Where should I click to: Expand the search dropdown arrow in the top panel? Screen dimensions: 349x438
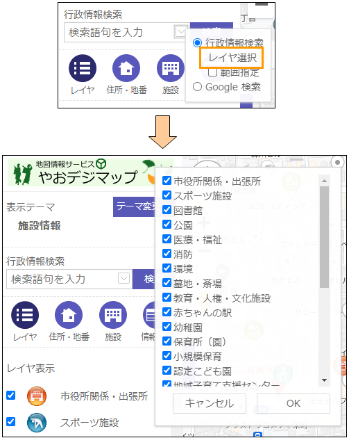(181, 31)
